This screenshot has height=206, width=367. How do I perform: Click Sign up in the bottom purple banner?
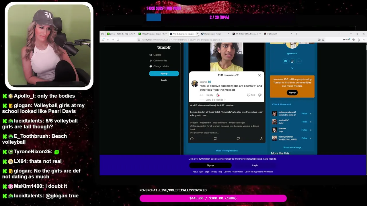(210, 165)
